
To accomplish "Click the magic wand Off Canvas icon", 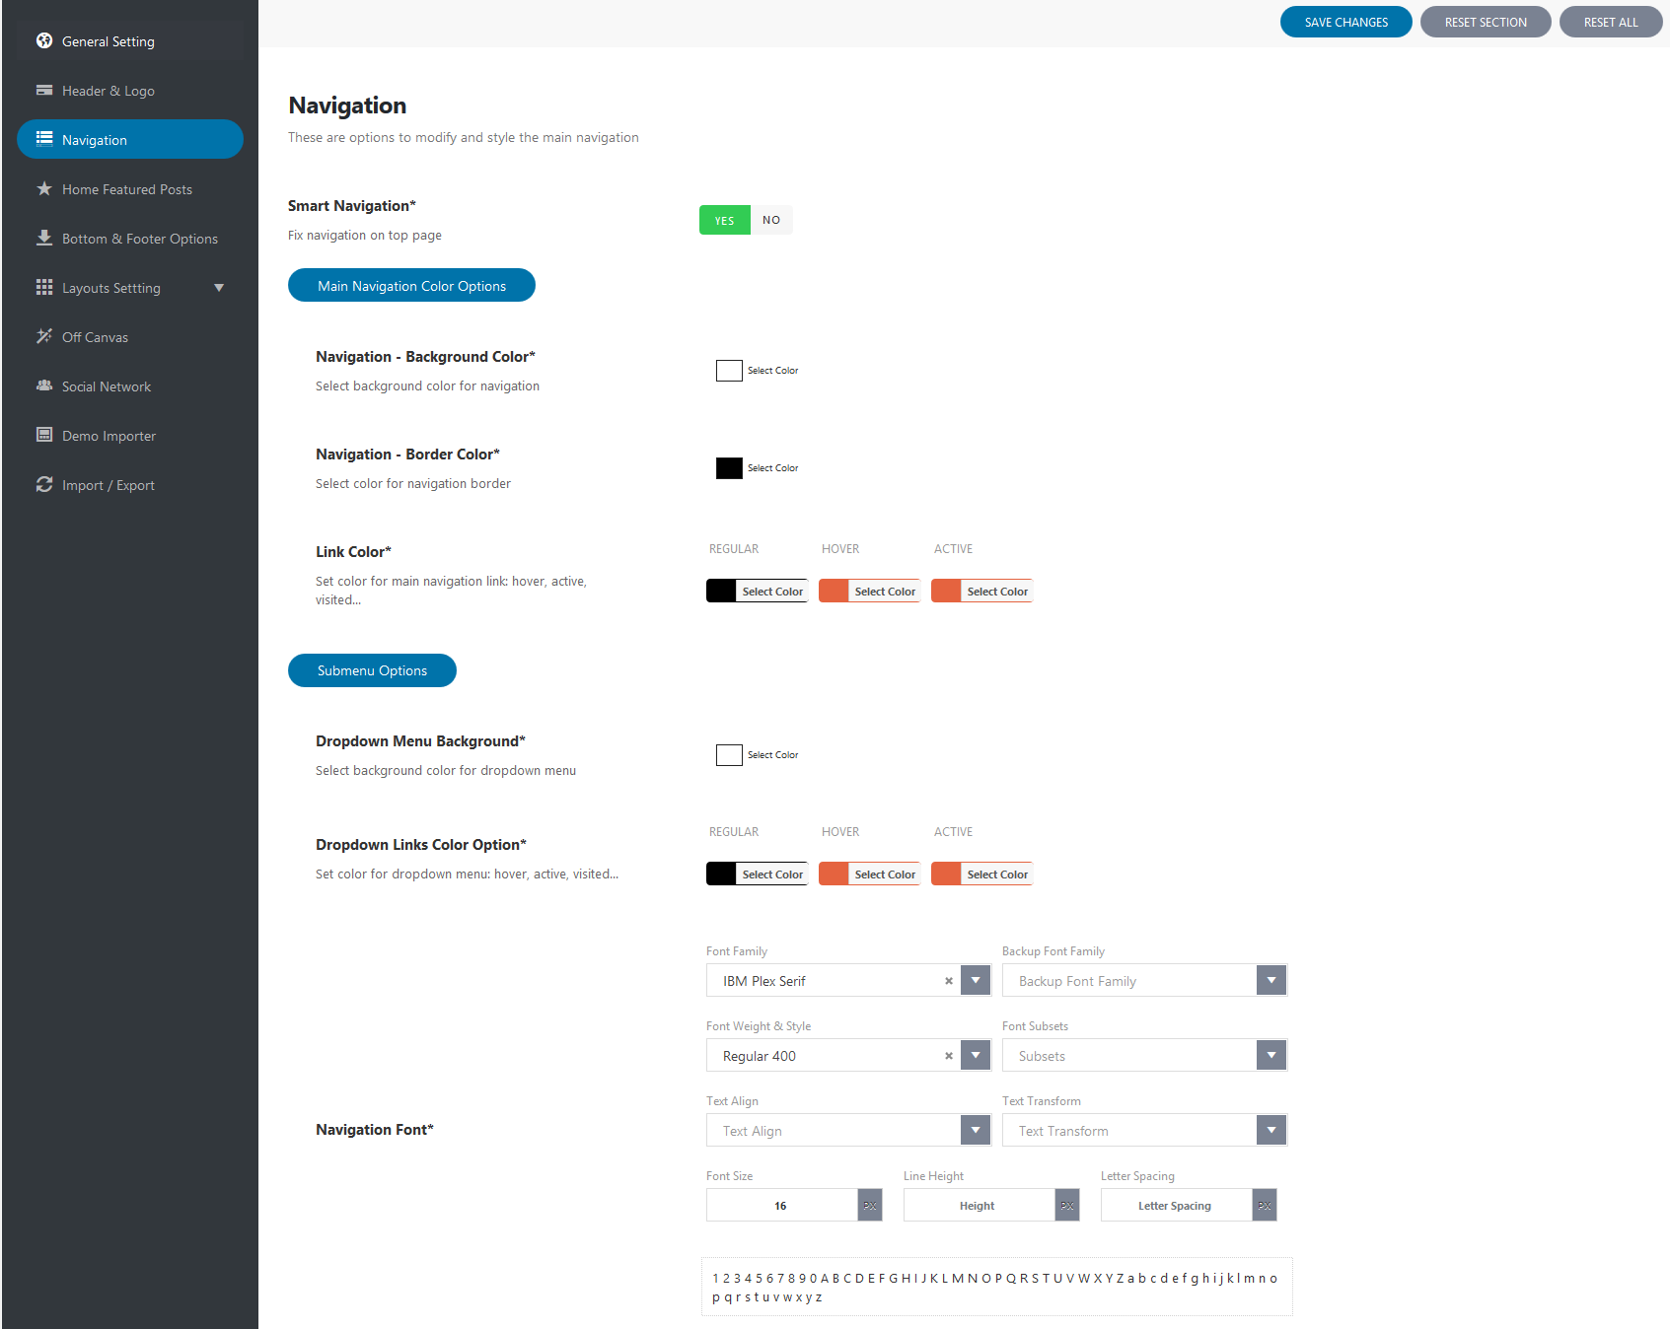I will point(44,336).
